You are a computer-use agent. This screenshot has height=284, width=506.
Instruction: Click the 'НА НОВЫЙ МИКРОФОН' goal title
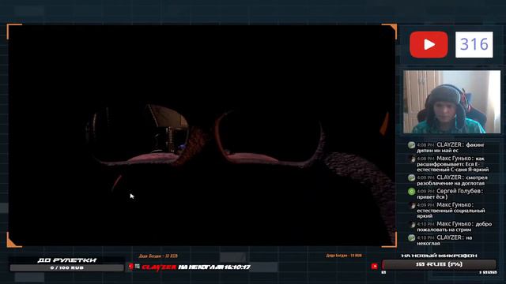439,256
